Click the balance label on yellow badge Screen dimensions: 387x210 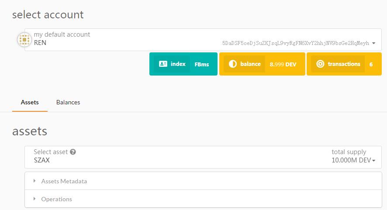coord(250,64)
